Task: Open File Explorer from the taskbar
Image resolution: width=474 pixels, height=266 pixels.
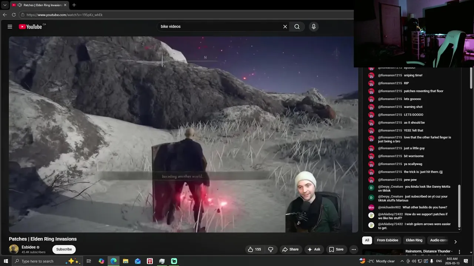Action: (x=126, y=261)
